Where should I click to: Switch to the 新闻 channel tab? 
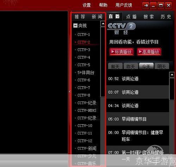click(x=97, y=17)
